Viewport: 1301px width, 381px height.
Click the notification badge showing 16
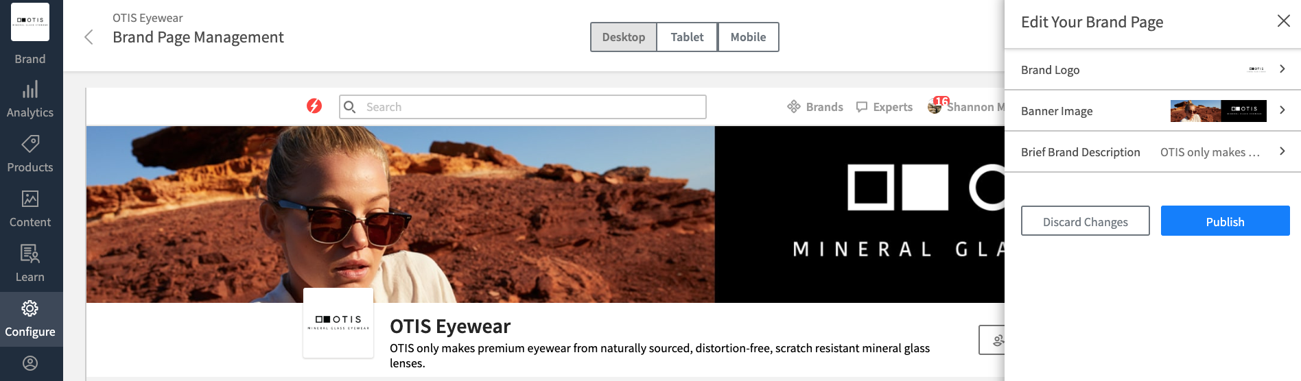941,101
